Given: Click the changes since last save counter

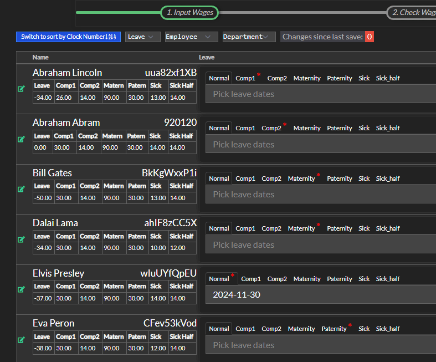Looking at the screenshot, I should pyautogui.click(x=370, y=37).
